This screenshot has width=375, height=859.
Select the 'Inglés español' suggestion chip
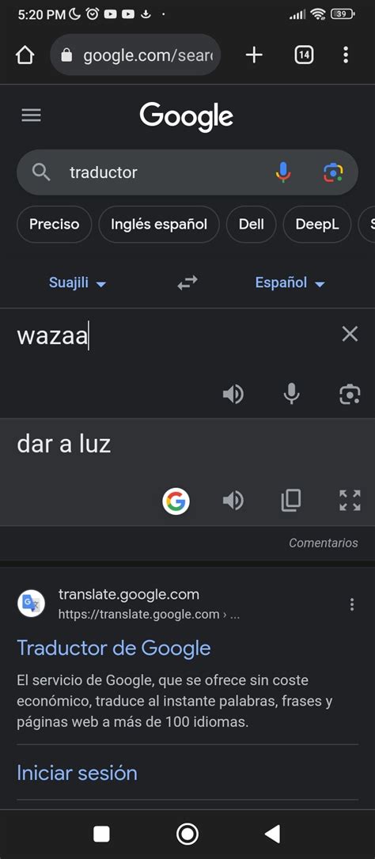[x=159, y=224]
